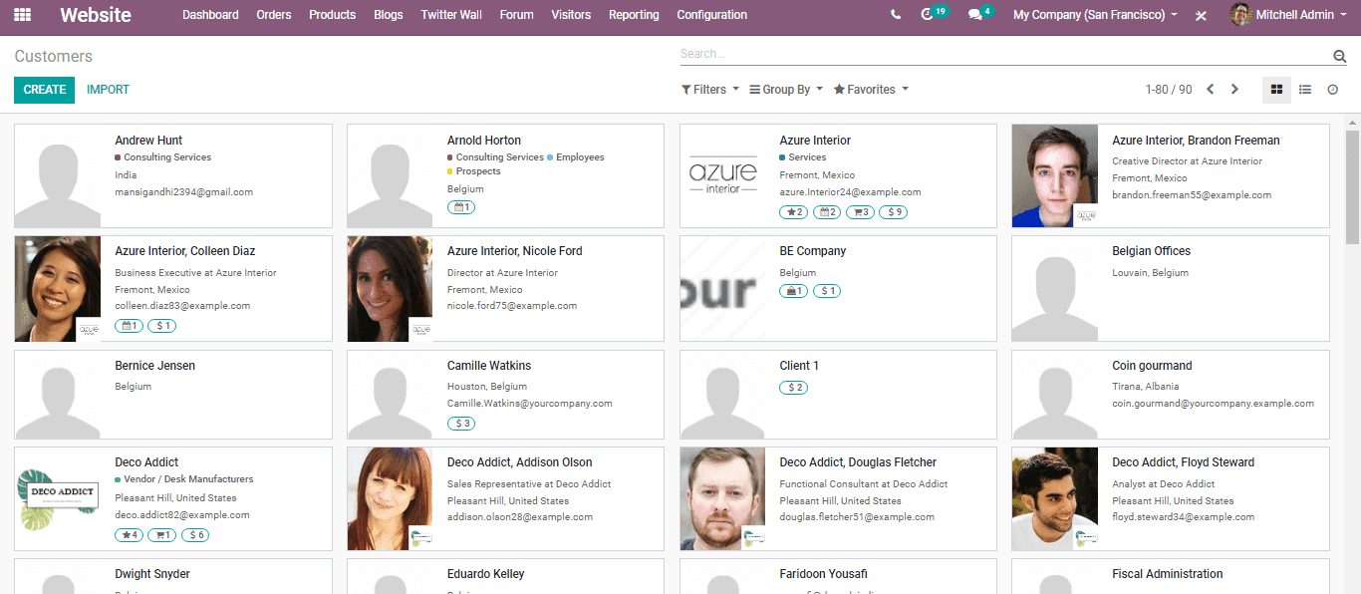Screen dimensions: 1361x594
Task: Open conversations chat icon with 4 badge
Action: point(980,14)
